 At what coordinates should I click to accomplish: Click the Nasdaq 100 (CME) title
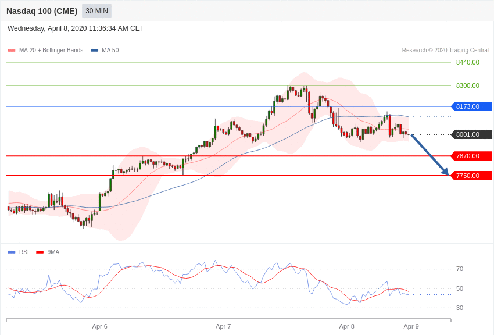(x=42, y=11)
